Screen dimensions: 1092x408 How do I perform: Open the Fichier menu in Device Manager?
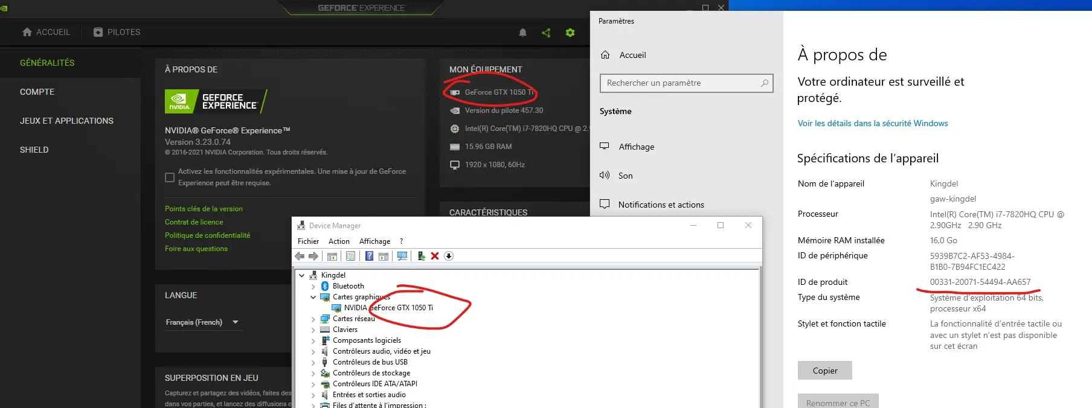pyautogui.click(x=308, y=241)
